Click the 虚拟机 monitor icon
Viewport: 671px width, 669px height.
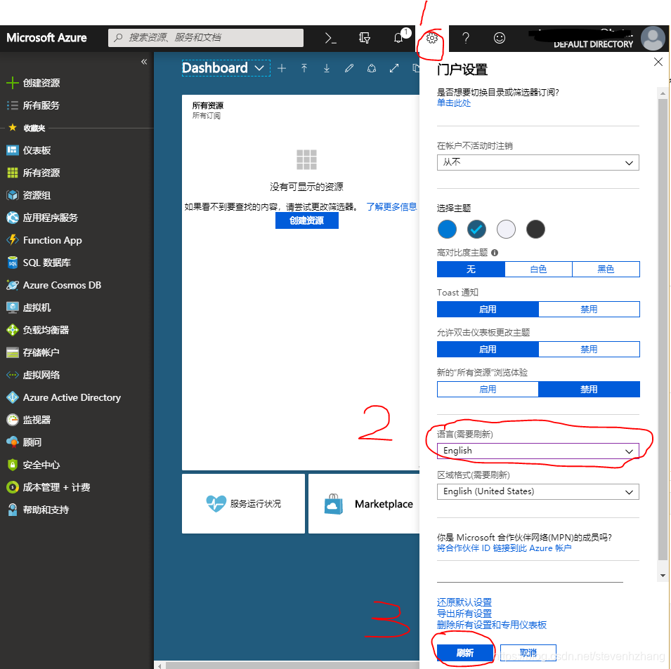tap(13, 307)
